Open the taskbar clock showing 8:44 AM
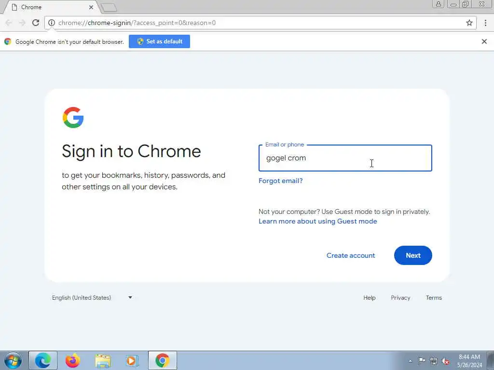 click(x=469, y=360)
